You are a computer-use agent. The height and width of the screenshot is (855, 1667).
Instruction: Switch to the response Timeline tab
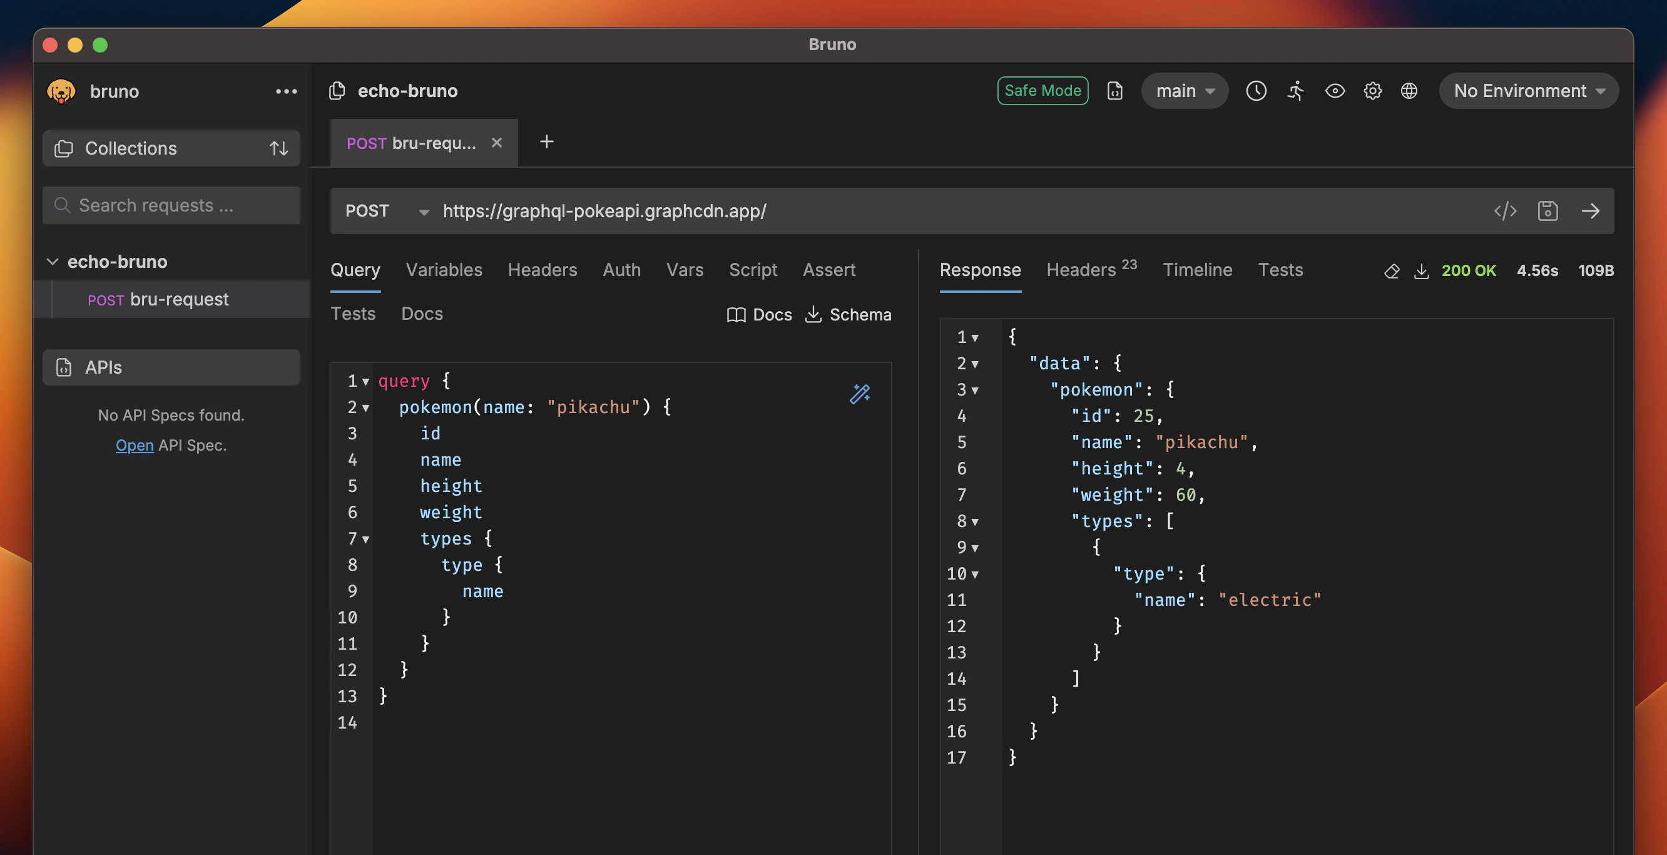[1197, 270]
